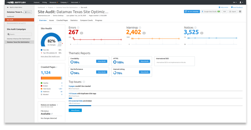View details for the Internal Linking report
This screenshot has height=130, width=251.
(x=144, y=72)
